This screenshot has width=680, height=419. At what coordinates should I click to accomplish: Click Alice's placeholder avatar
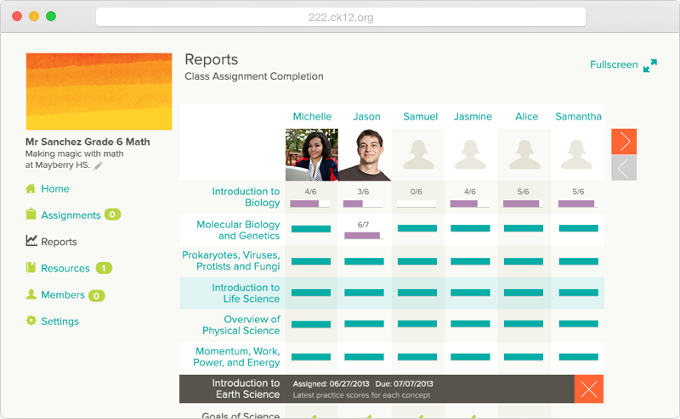524,154
